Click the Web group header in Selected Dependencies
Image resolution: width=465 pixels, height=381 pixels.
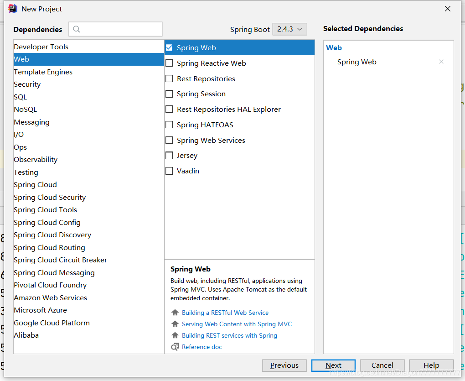(x=334, y=47)
